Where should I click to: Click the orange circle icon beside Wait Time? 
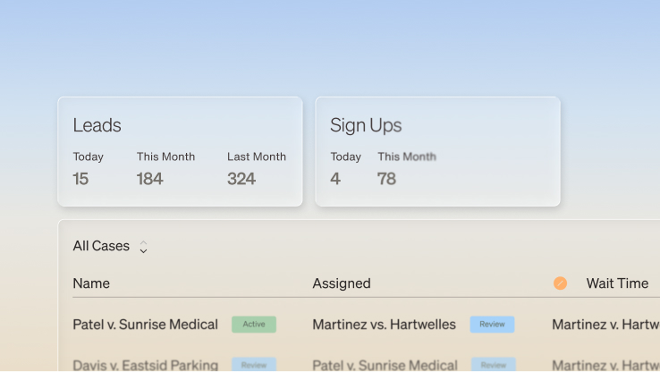coord(560,283)
